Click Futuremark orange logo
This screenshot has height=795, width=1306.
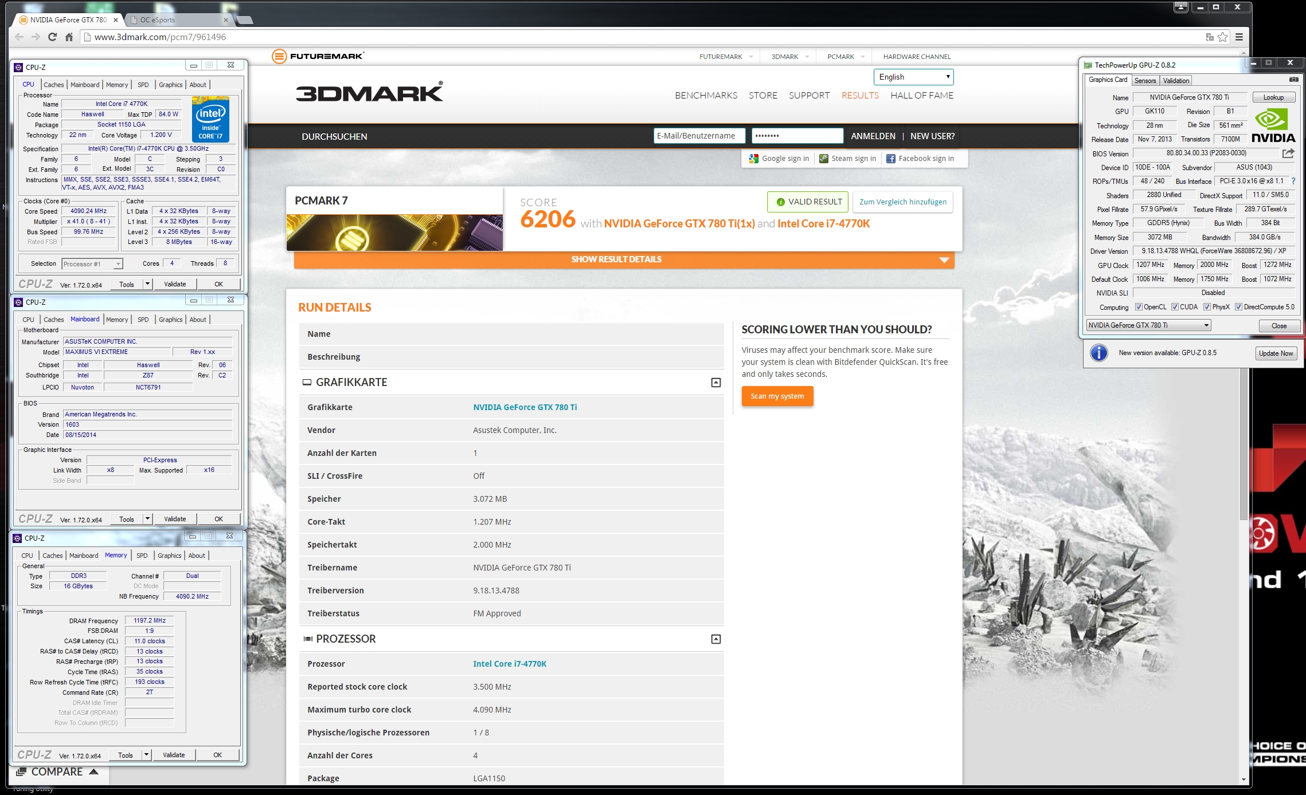click(279, 56)
